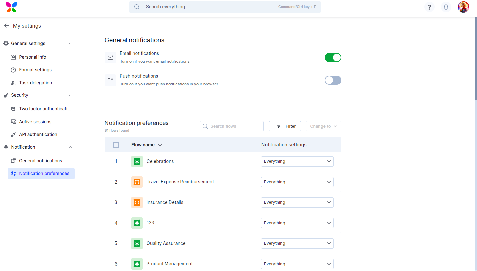
Task: Click the Email notifications envelope icon
Action: [110, 57]
